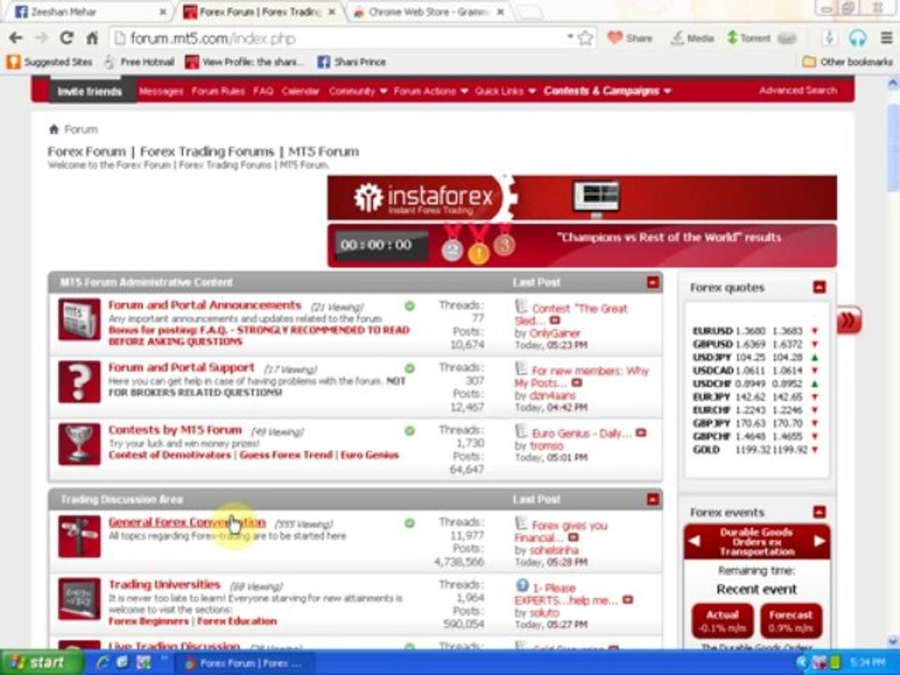Image resolution: width=900 pixels, height=675 pixels.
Task: Collapse the Trading Discussion Area section
Action: click(652, 500)
